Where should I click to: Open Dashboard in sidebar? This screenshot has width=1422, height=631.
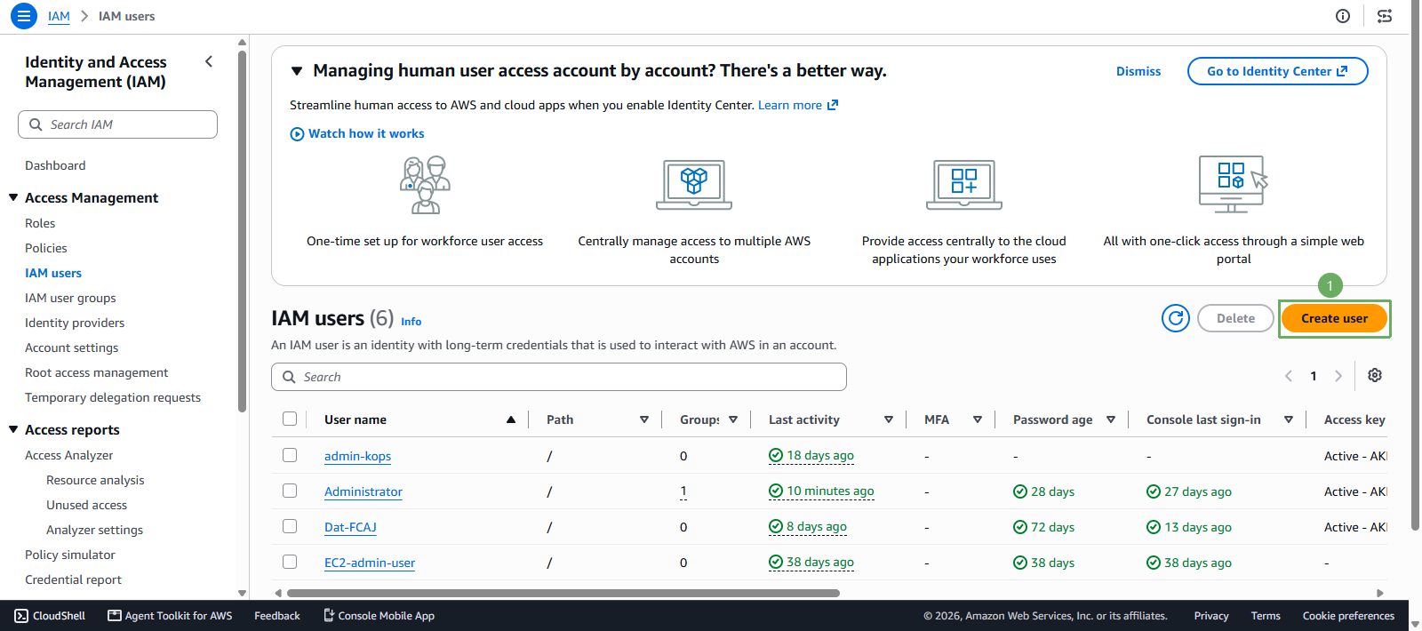pos(55,165)
